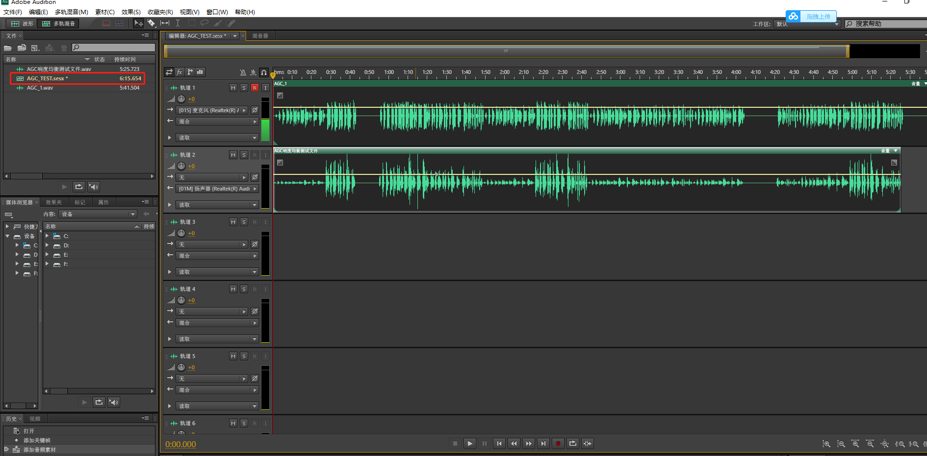
Task: Click the Zoom In Amplitude icon
Action: 826,444
